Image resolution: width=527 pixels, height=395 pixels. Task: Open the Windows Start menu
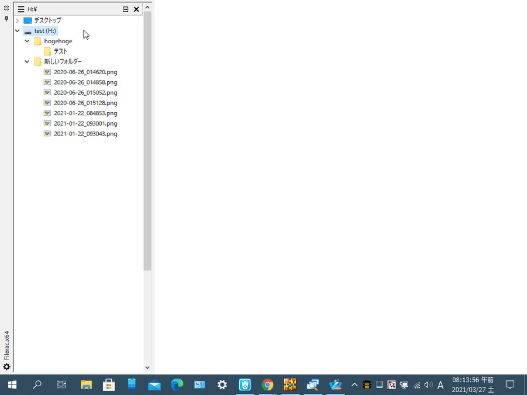point(12,384)
